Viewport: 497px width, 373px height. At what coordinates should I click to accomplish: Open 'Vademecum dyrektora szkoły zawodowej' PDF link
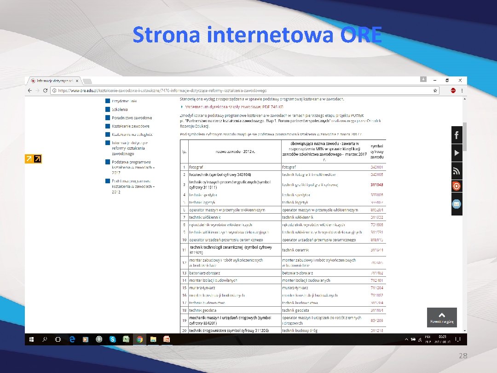[234, 107]
